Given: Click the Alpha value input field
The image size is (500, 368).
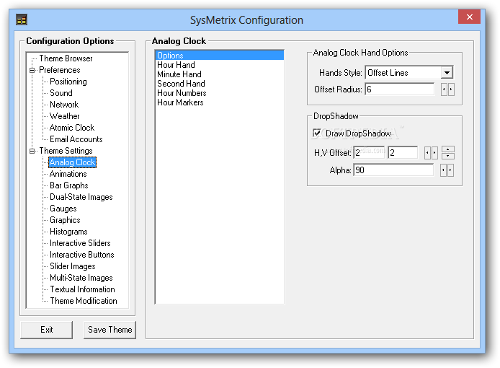Looking at the screenshot, I should pyautogui.click(x=393, y=170).
